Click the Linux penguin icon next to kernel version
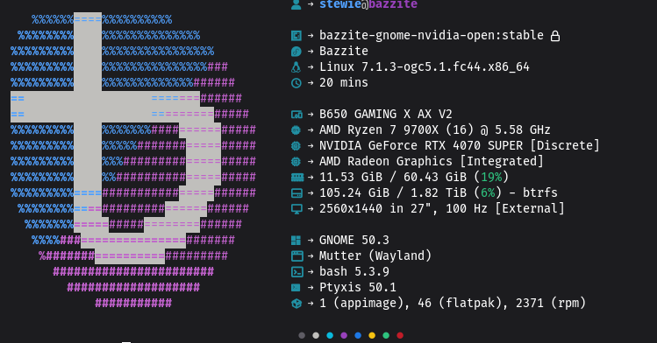The height and width of the screenshot is (343, 657). tap(296, 66)
